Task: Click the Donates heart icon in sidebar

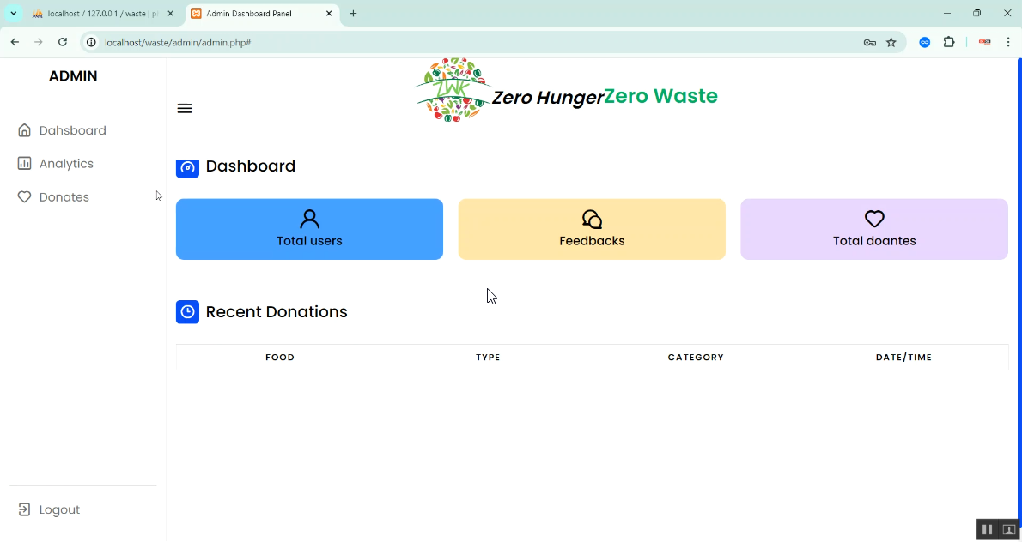Action: (24, 197)
